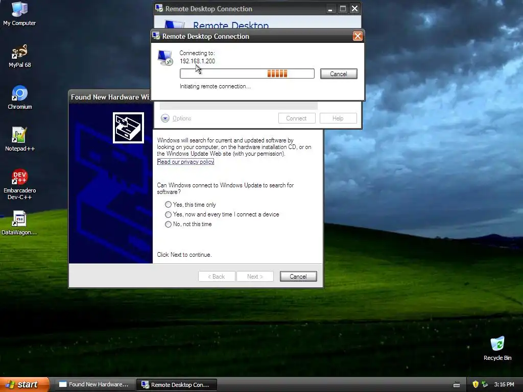Click Next in hardware wizard
This screenshot has height=392, width=523.
(x=255, y=276)
